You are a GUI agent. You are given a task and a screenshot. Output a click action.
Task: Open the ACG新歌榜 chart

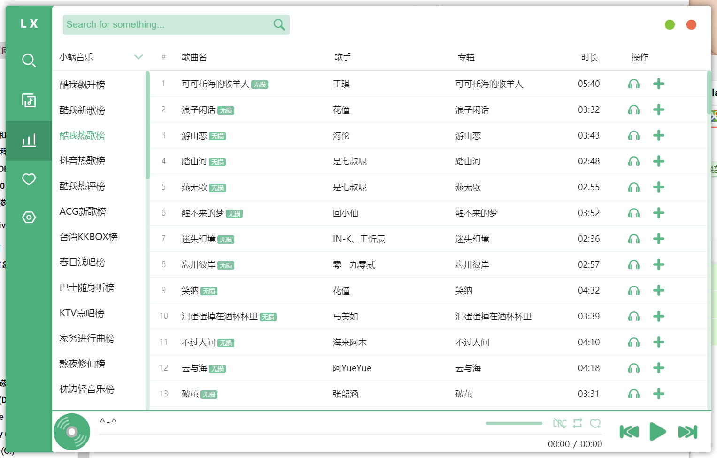coord(83,211)
